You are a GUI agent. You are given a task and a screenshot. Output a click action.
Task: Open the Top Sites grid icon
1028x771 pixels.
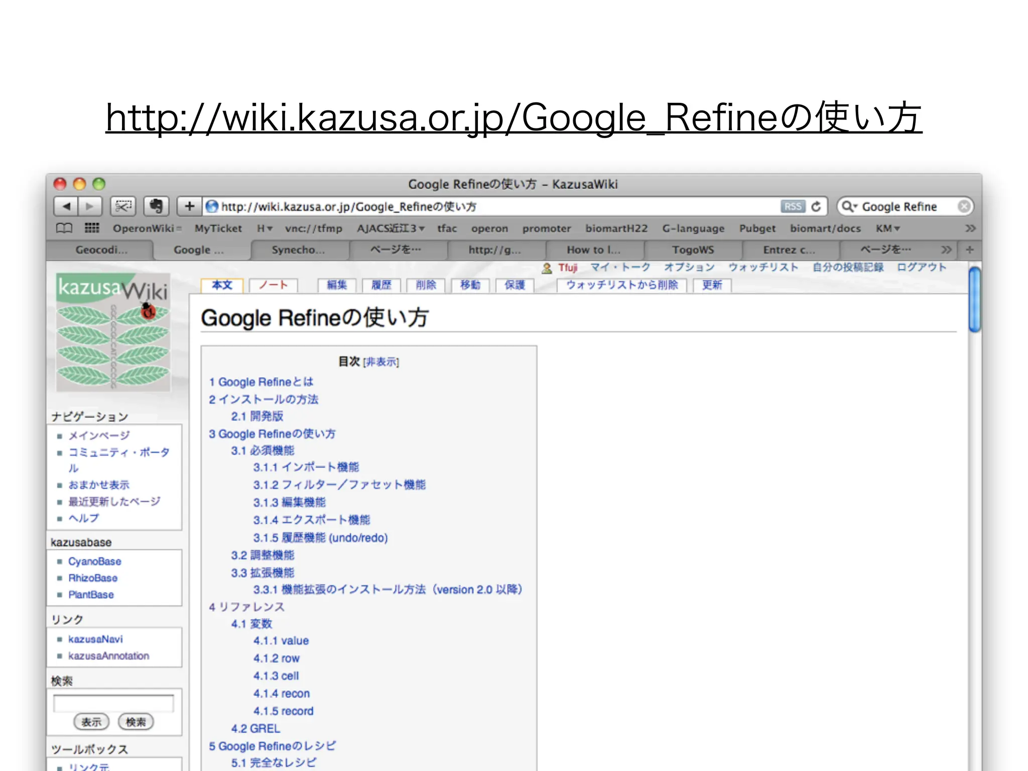(92, 228)
